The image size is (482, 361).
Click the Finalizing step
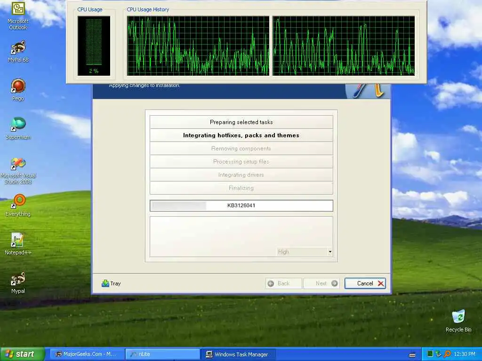(241, 188)
